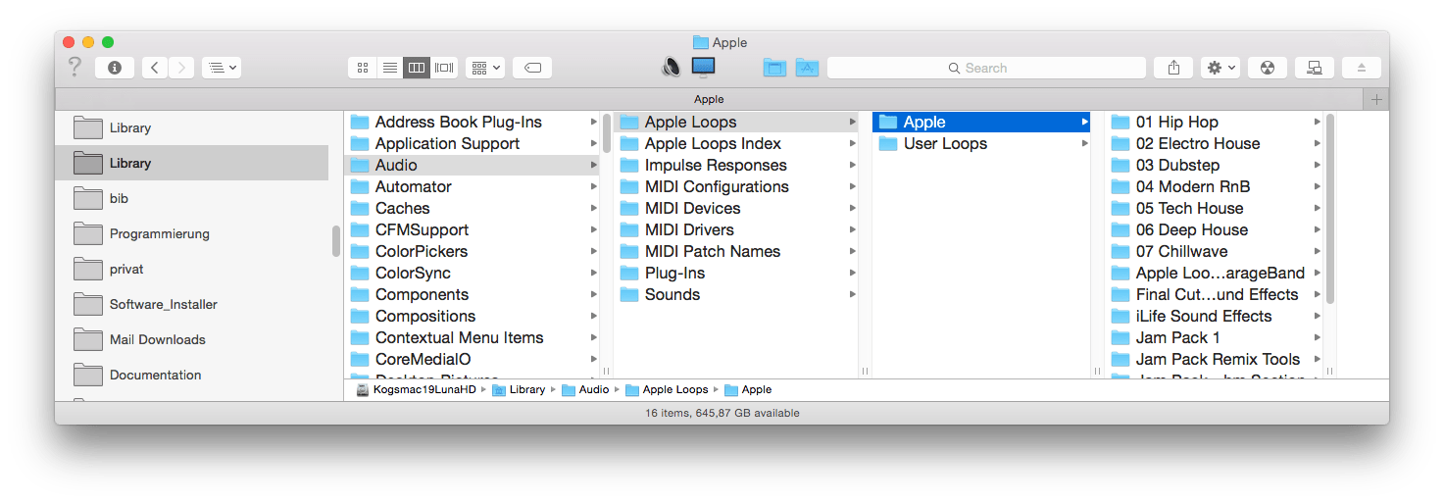Open the blue folder toolbar shortcut
This screenshot has width=1444, height=503.
[x=774, y=68]
